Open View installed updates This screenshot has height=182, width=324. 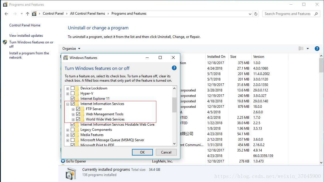(x=26, y=36)
